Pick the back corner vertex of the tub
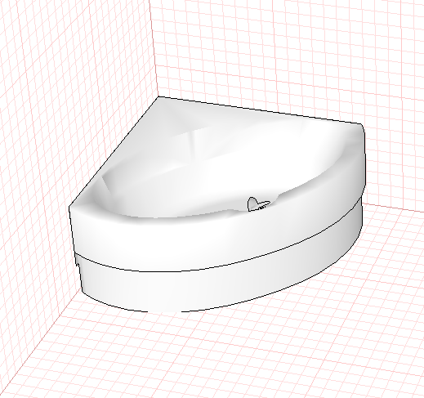 click(x=158, y=96)
